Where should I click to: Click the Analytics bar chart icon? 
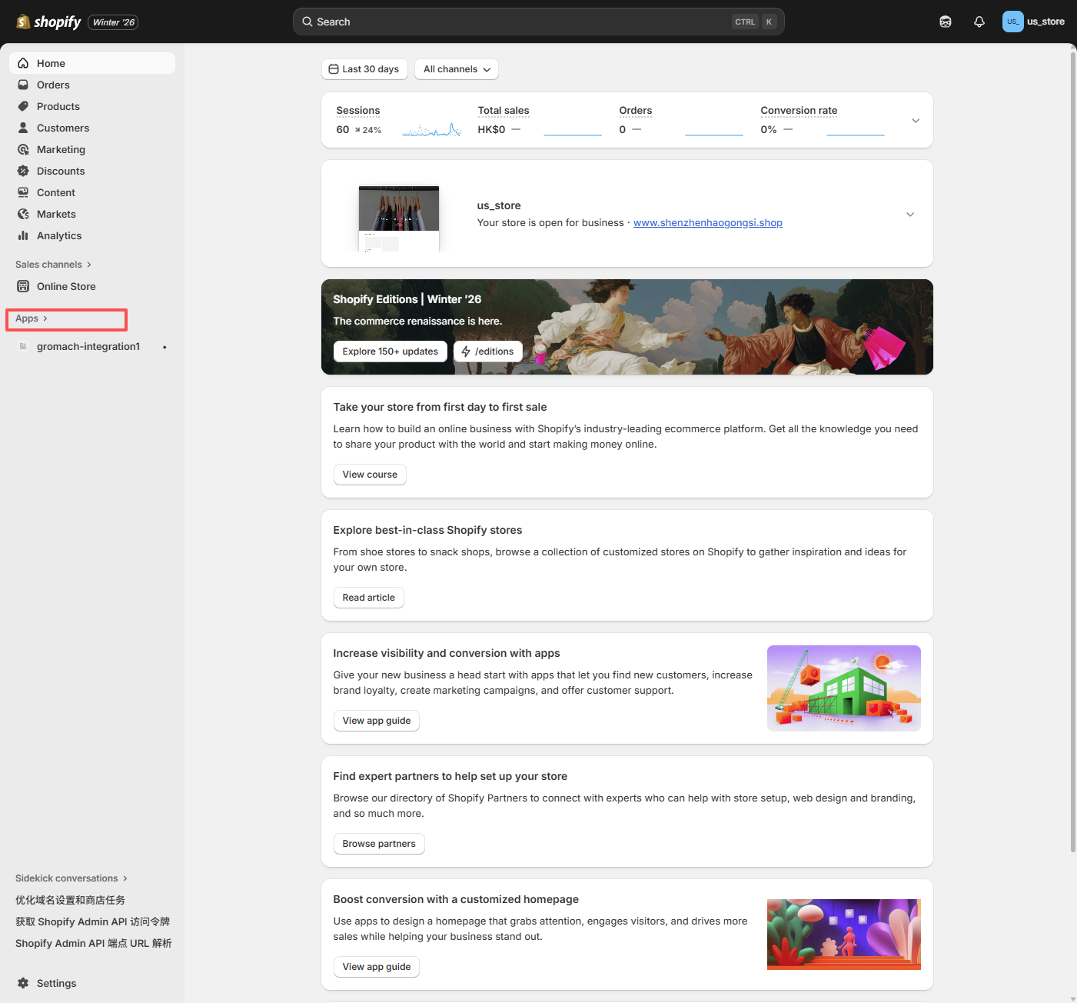pos(23,235)
